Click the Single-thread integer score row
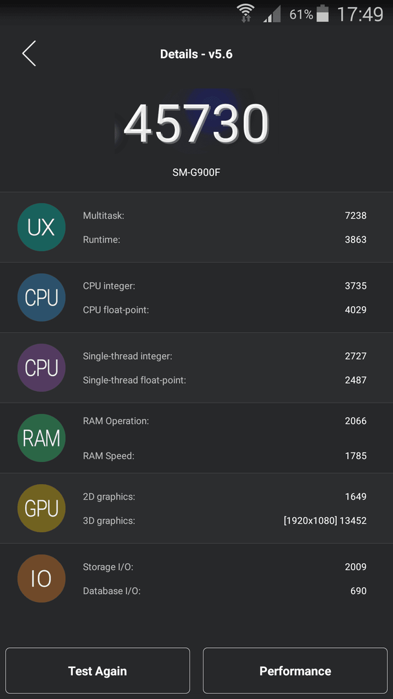Image resolution: width=393 pixels, height=699 pixels. click(225, 356)
